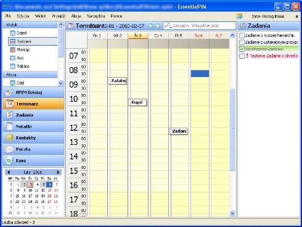
Task: Click the 'Wt 2' day header
Action: click(x=118, y=36)
